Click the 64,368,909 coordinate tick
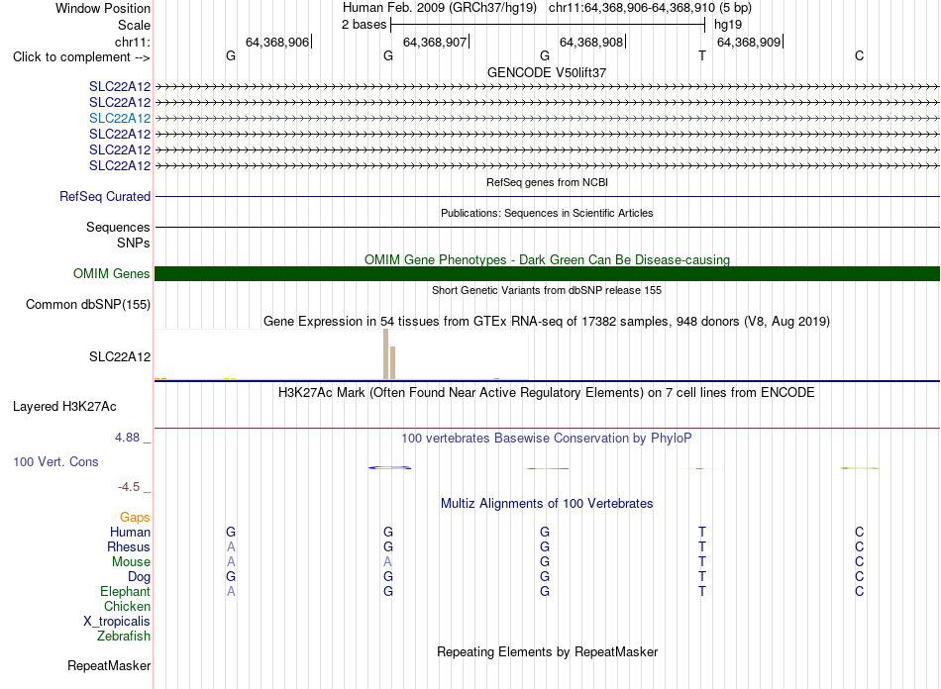941x689 pixels. coord(749,42)
